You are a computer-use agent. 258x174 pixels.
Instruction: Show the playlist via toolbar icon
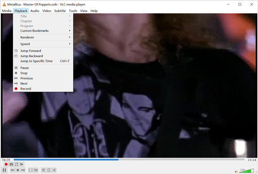point(43,170)
